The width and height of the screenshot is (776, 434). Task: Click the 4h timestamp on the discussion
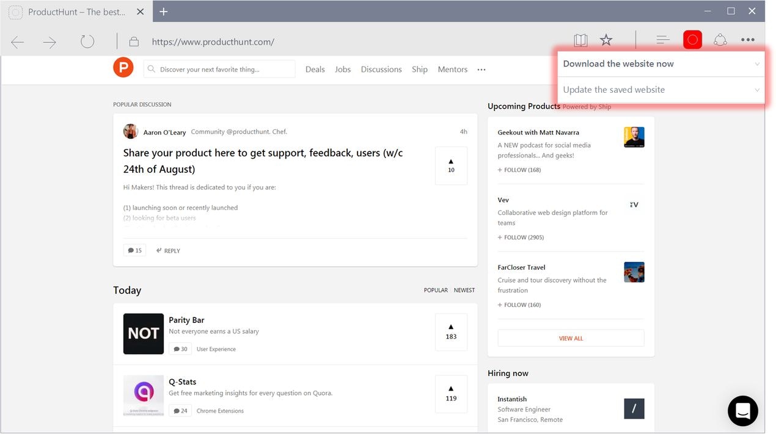coord(464,131)
